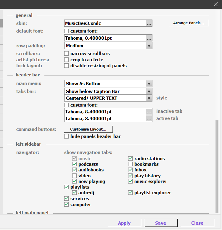Browse font for the active tab
The width and height of the screenshot is (222, 230).
click(149, 118)
